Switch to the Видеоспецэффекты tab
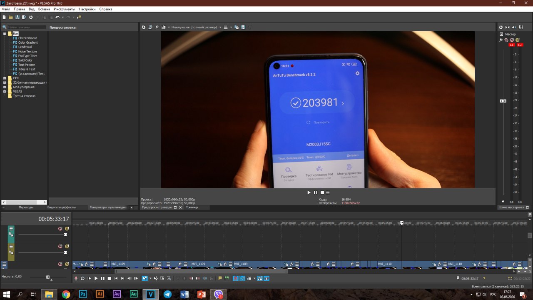Viewport: 533px width, 300px height. pos(61,207)
